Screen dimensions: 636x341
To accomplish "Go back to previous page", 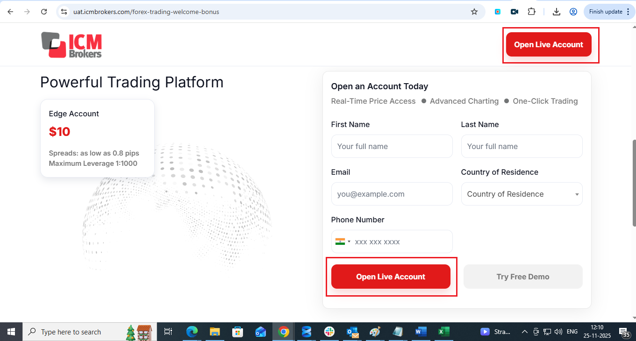I will pos(10,12).
